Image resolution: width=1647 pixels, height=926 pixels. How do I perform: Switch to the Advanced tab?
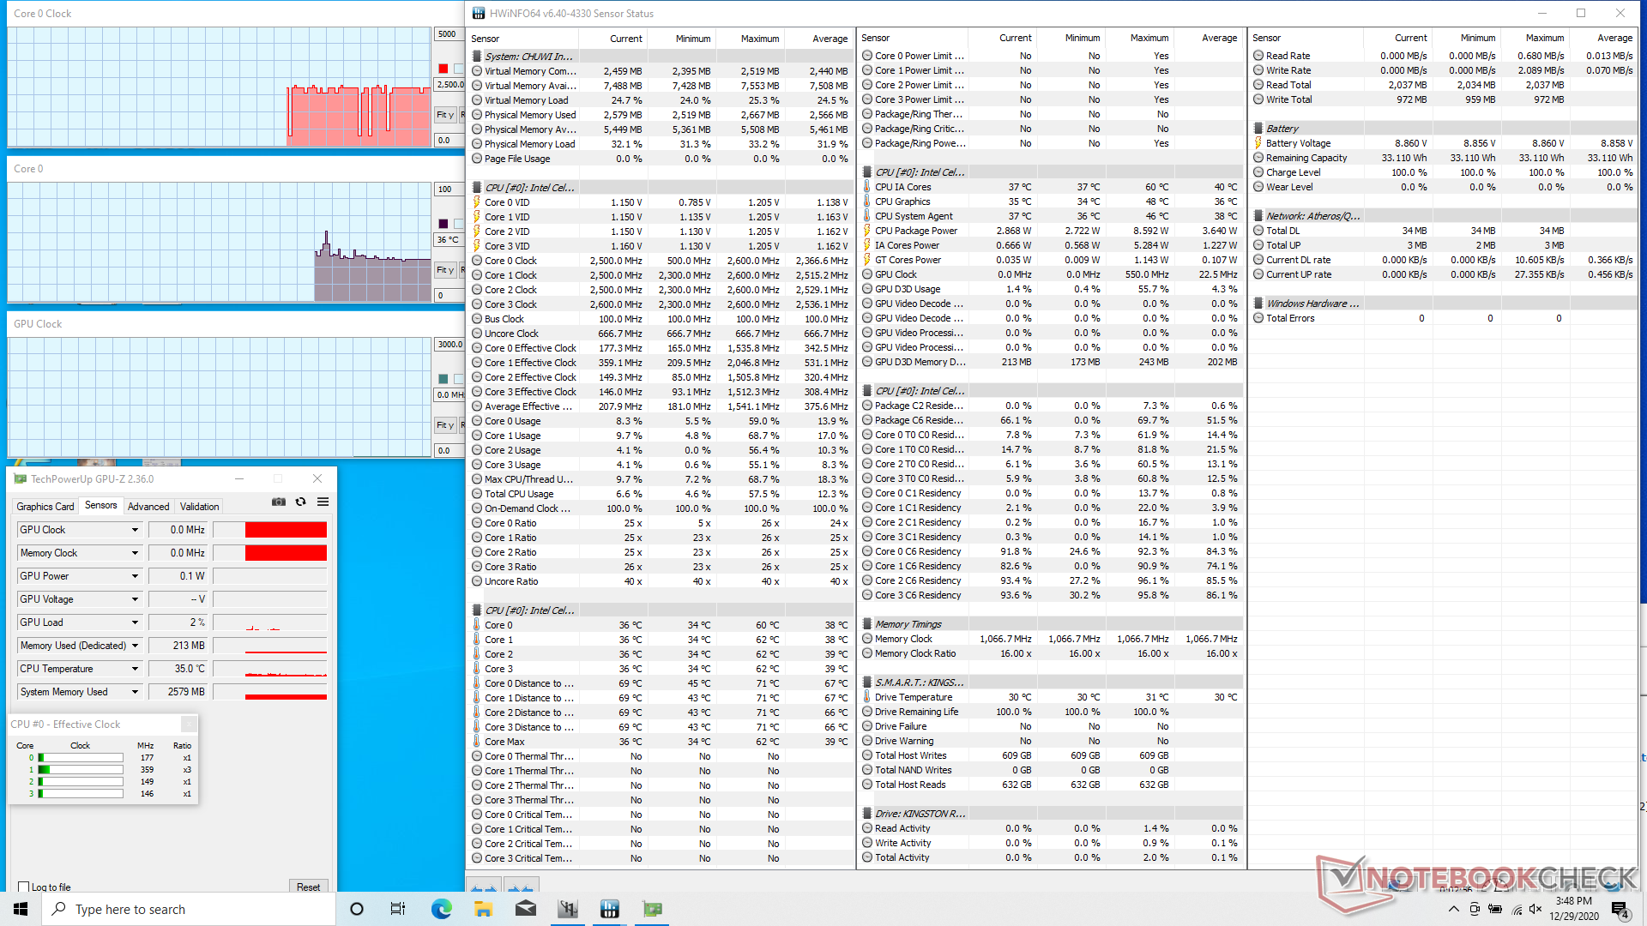148,507
